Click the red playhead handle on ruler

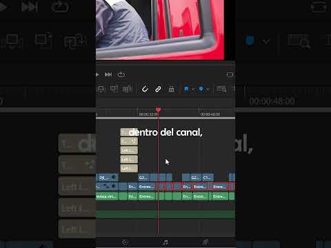coord(159,110)
